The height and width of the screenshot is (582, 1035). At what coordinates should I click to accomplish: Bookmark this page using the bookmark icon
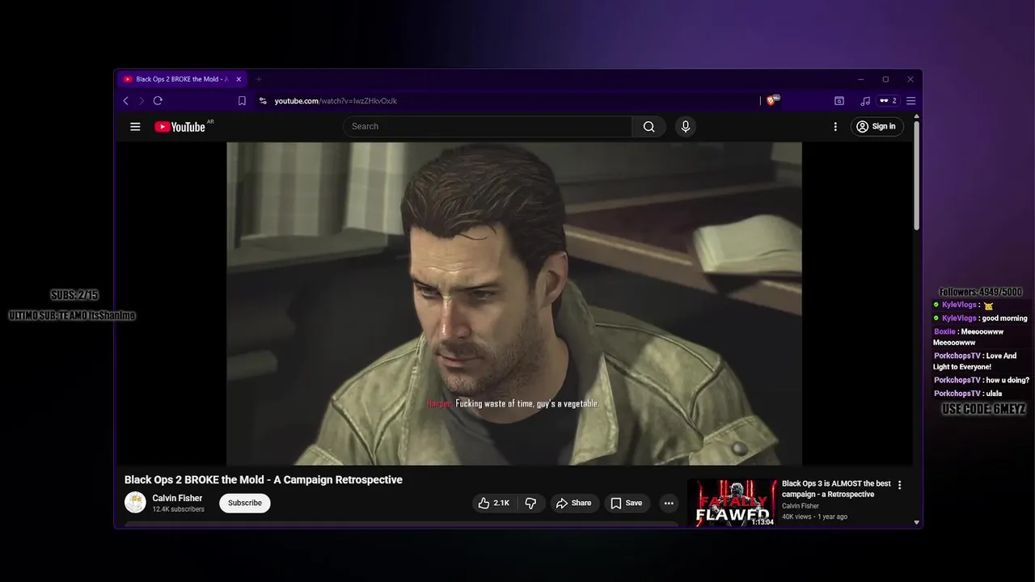coord(242,101)
